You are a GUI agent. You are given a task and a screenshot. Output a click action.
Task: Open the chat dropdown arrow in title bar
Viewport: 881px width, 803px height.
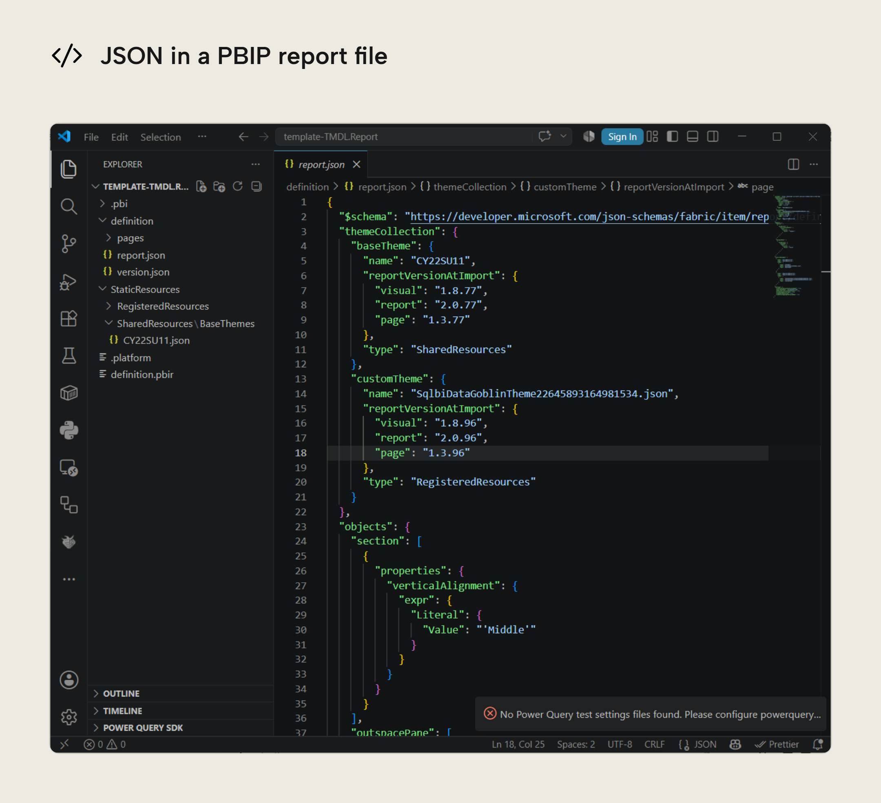tap(563, 136)
